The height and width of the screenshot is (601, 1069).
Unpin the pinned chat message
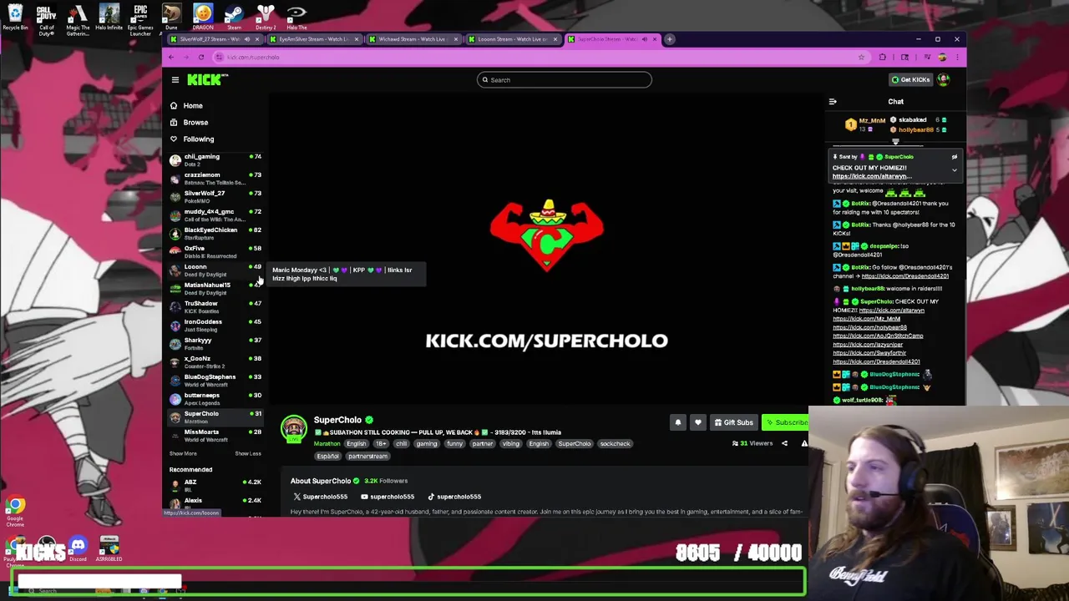click(x=955, y=157)
